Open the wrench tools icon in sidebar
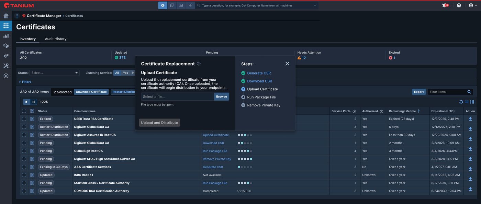 [x=6, y=66]
